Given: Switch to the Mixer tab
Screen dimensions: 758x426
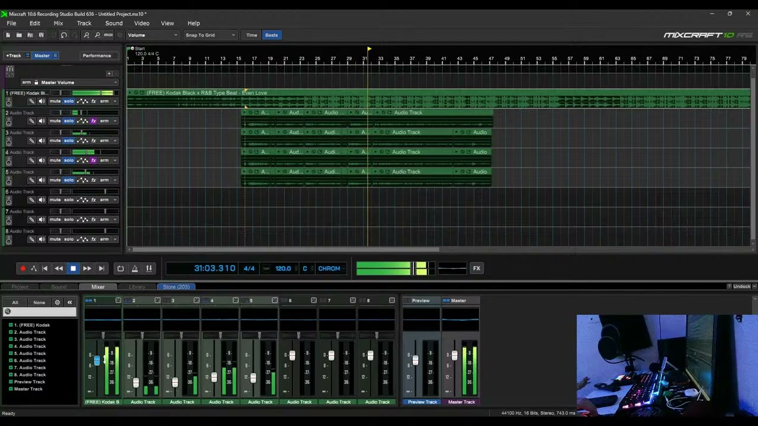Looking at the screenshot, I should click(x=98, y=287).
